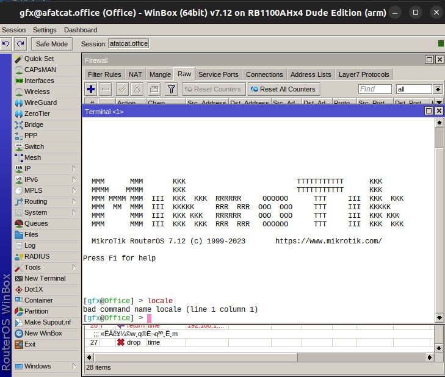Viewport: 445px width, 377px height.
Task: Click Make Supout.rif in the sidebar
Action: pyautogui.click(x=47, y=322)
